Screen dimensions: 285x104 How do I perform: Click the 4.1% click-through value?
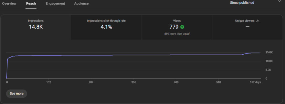coord(106,27)
